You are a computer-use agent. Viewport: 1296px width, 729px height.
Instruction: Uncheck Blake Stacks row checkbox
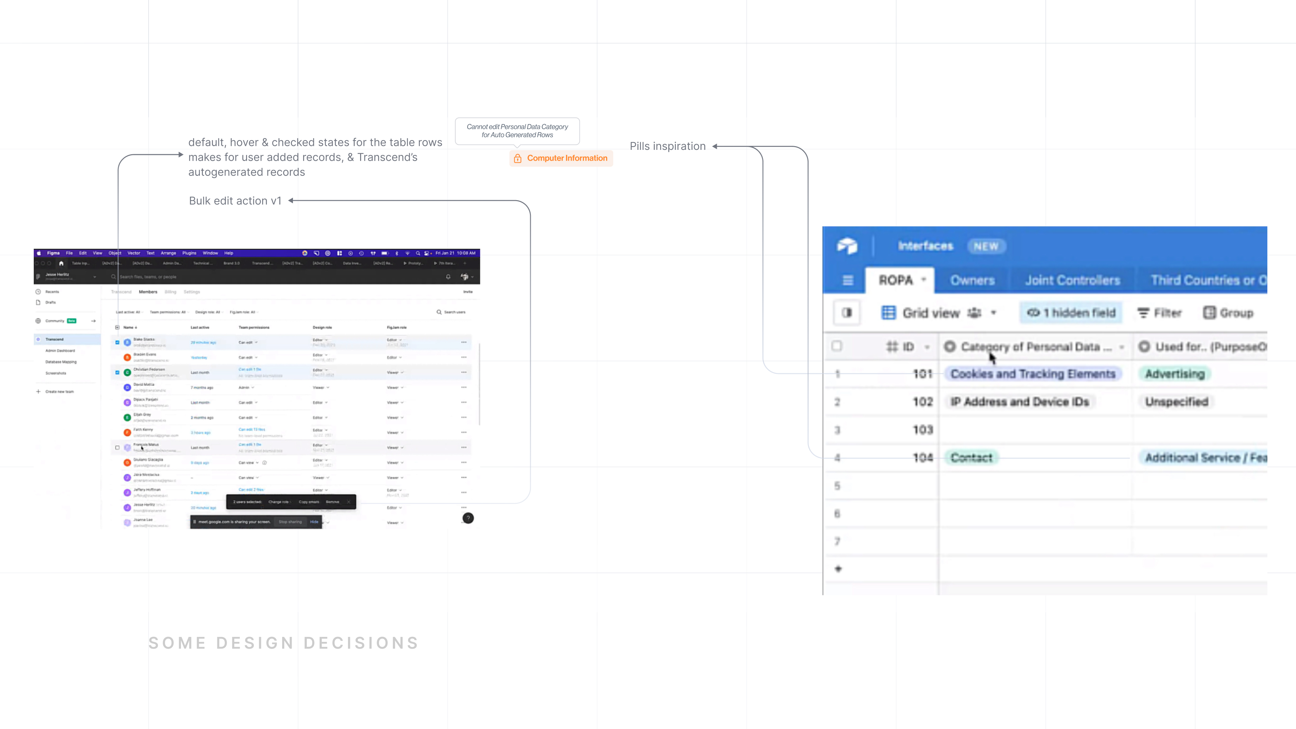(117, 342)
